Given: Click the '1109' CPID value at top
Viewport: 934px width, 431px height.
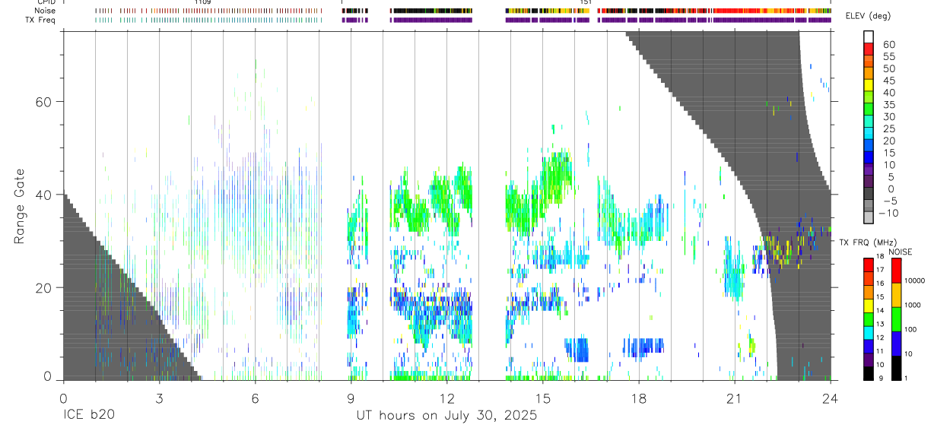Looking at the screenshot, I should (x=202, y=2).
